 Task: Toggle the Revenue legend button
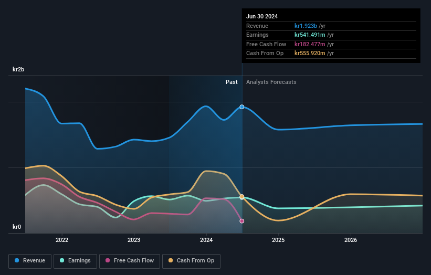[30, 261]
